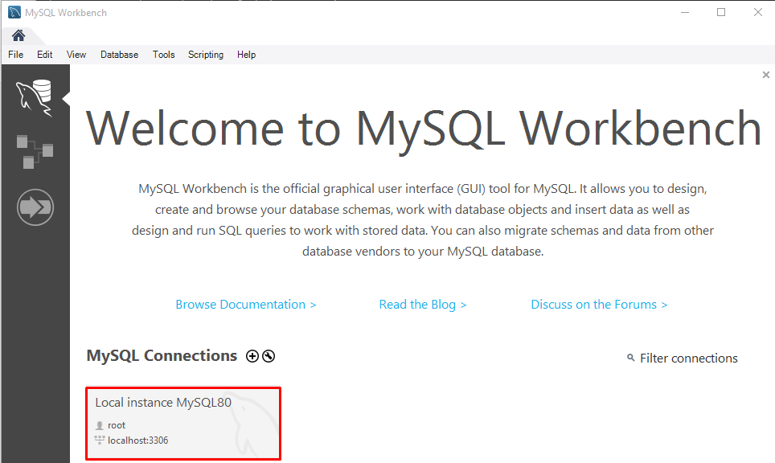This screenshot has height=463, width=775.
Task: Select the MySQL connections dolphin sidebar icon
Action: pos(35,98)
